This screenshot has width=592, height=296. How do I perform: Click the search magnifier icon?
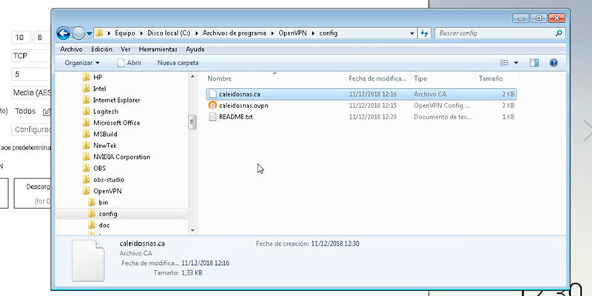point(559,33)
